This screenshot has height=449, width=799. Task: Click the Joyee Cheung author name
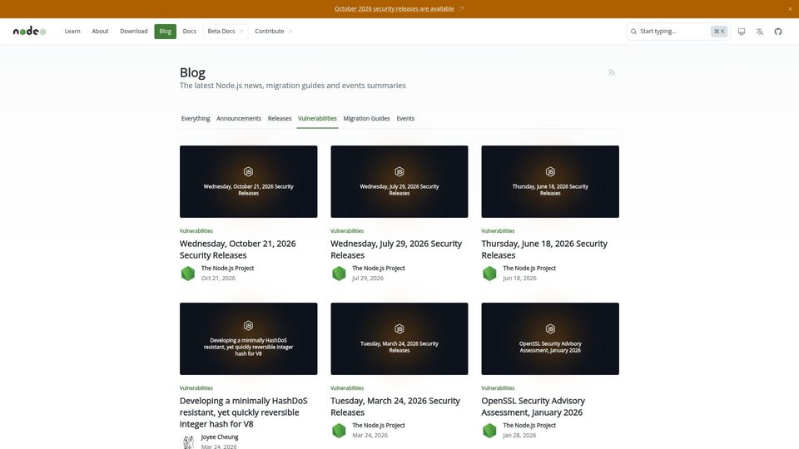220,437
